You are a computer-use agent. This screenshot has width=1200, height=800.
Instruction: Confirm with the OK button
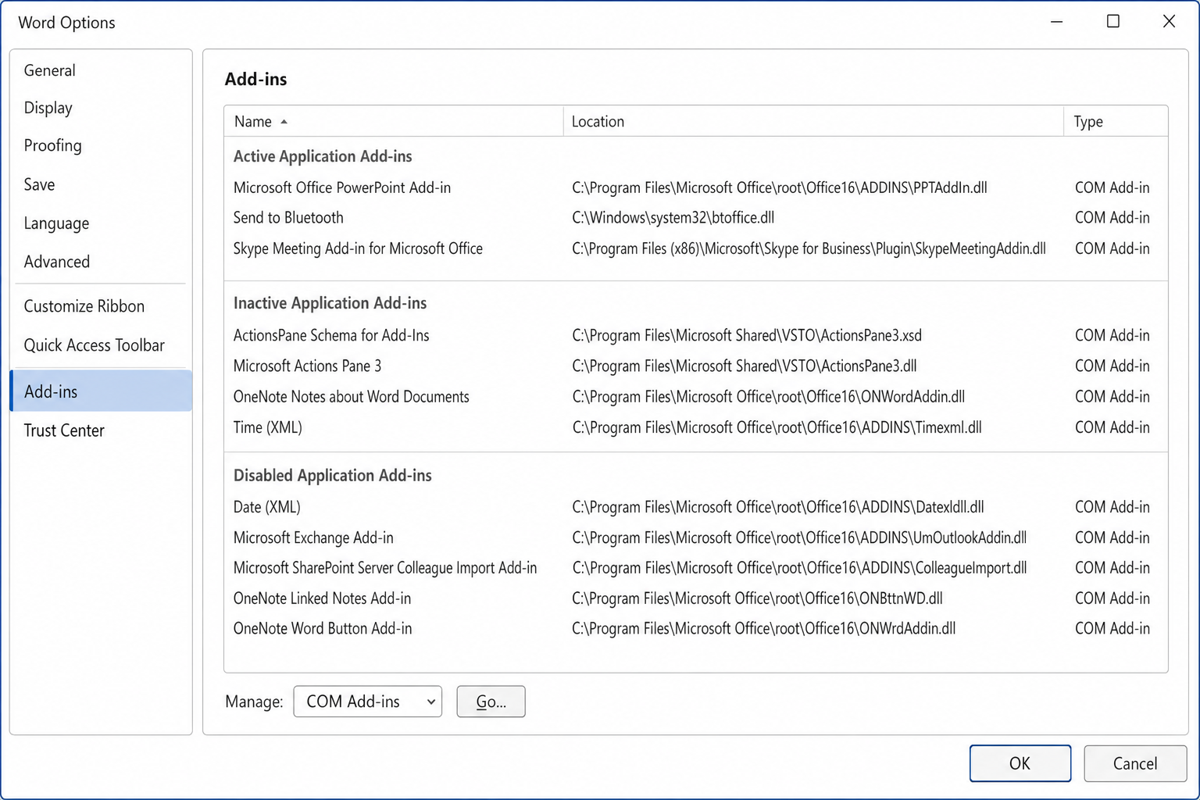[x=1020, y=763]
